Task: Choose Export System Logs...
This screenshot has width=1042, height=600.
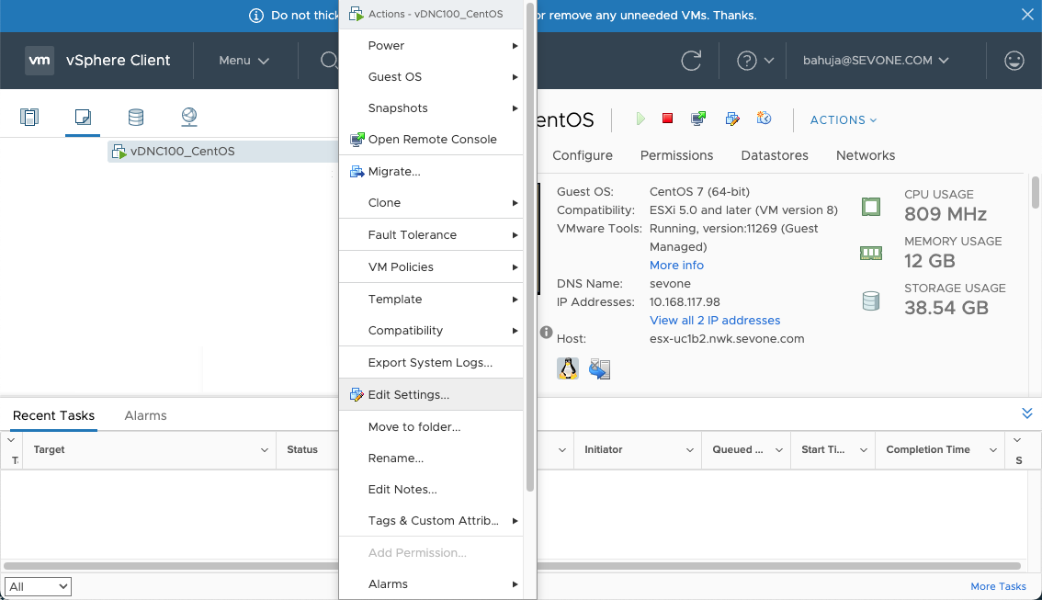Action: 431,362
